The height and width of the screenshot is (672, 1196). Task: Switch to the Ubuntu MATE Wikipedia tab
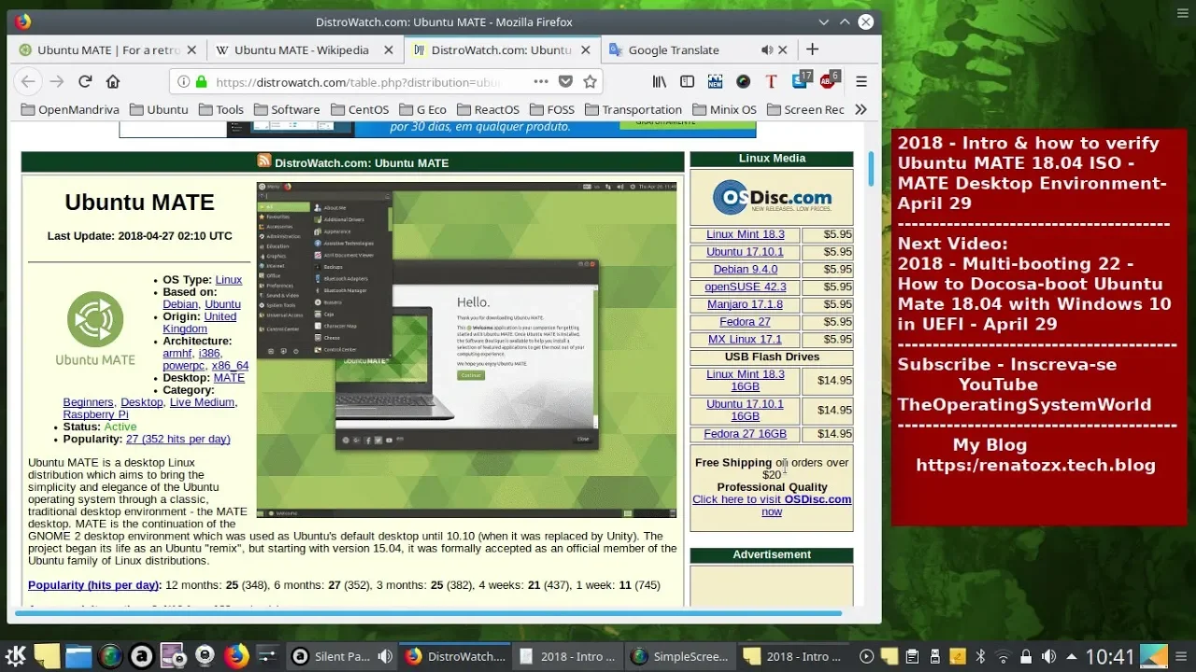(303, 50)
